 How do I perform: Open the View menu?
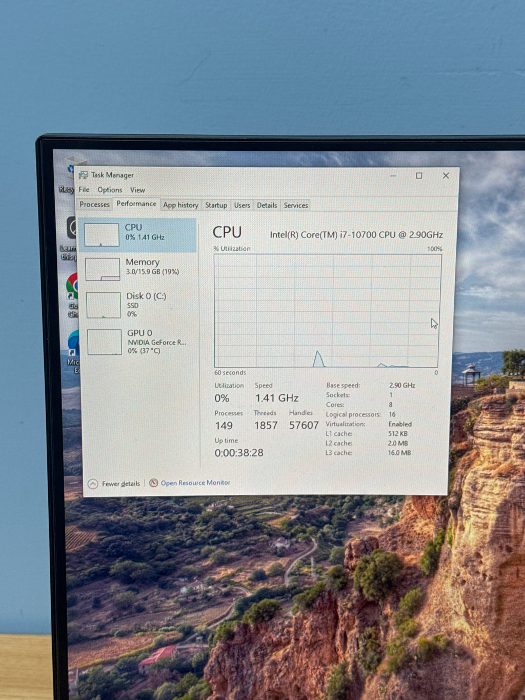137,190
